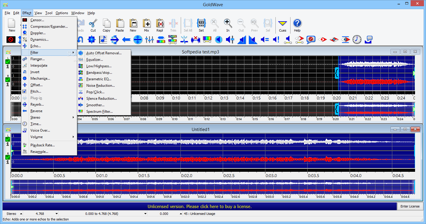Click the Copy toolbar icon
426x224 pixels.
click(x=106, y=23)
